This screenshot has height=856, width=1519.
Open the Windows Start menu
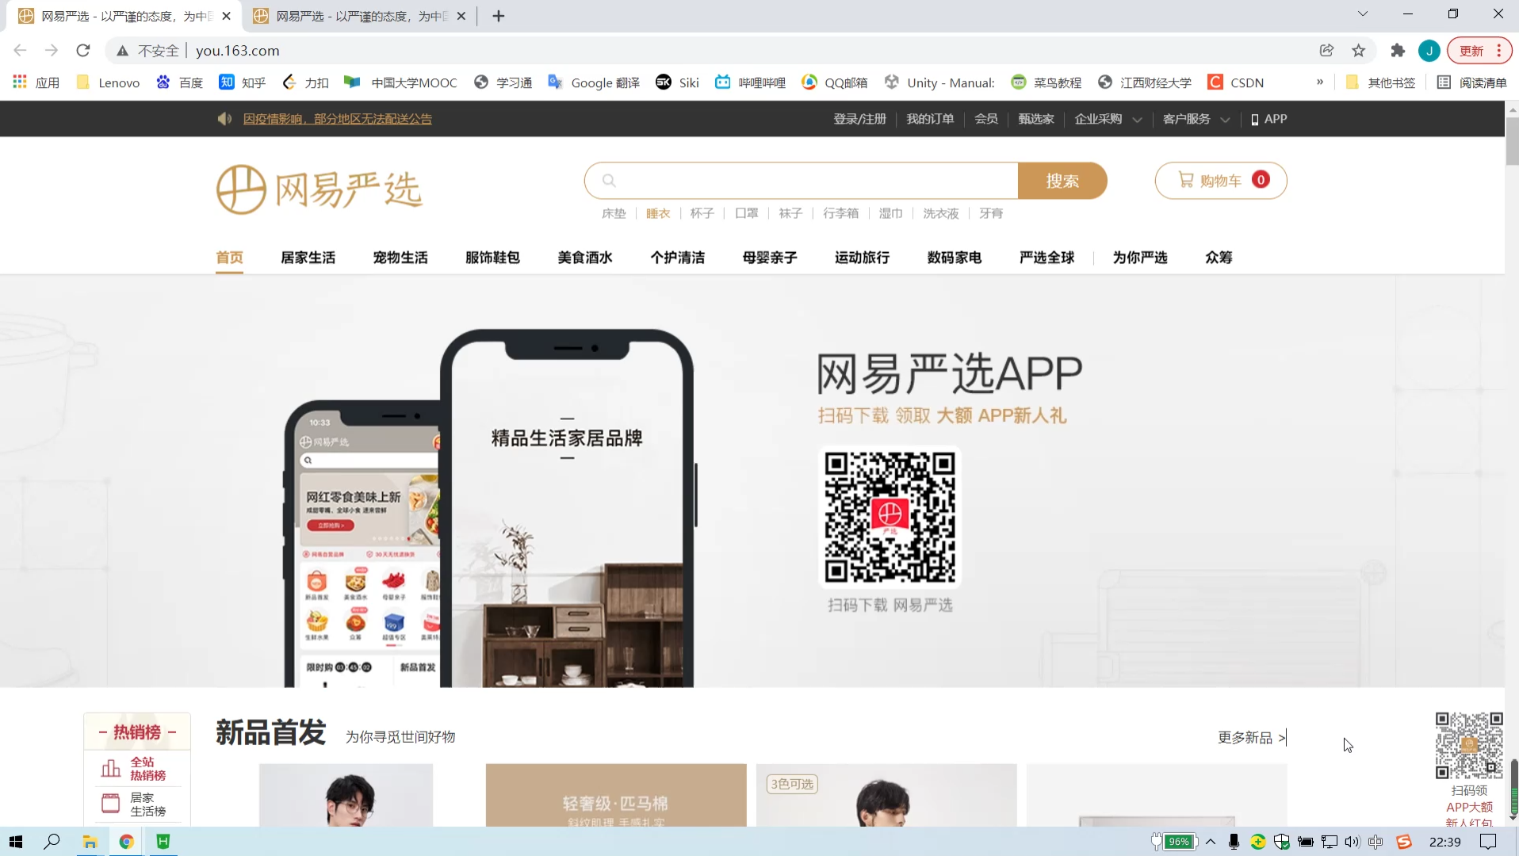click(16, 842)
